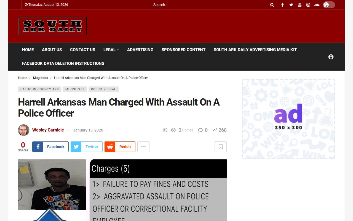Viewport: 353px width, 221px height.
Task: Open more share options ellipsis
Action: [x=143, y=147]
